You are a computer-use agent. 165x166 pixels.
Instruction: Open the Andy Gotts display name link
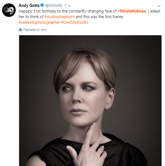(x=29, y=5)
